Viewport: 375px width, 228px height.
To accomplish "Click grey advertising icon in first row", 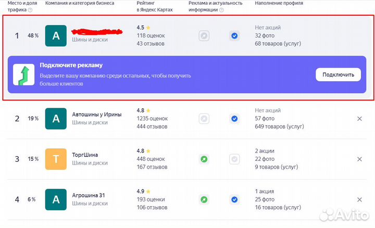I will click(204, 36).
